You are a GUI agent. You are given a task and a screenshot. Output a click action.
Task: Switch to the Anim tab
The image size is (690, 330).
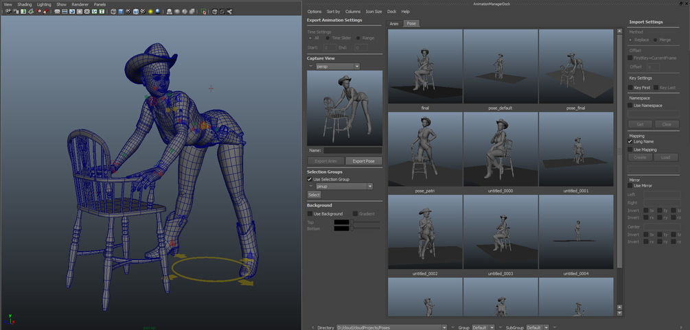[x=394, y=24]
